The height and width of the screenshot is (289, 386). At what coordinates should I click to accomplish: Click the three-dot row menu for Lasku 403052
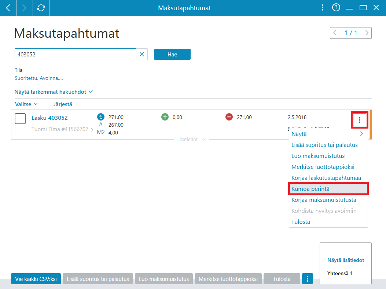click(x=359, y=120)
